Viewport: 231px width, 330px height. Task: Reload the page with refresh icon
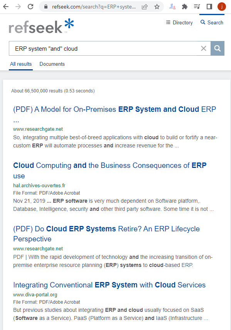click(30, 7)
